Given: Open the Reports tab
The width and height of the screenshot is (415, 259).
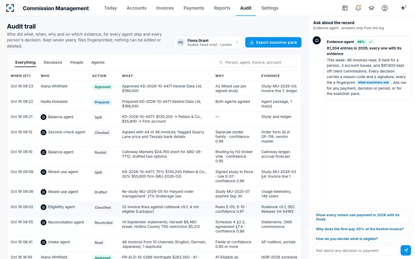Looking at the screenshot, I should pyautogui.click(x=222, y=8).
